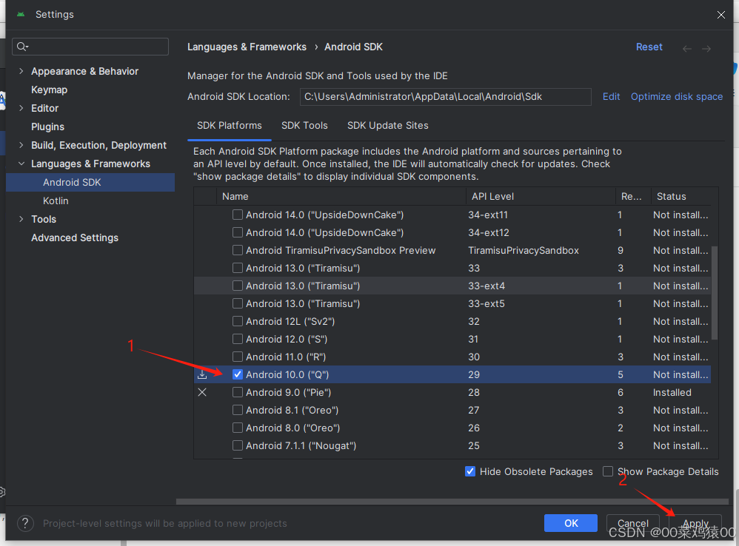Open Advanced Settings page
The image size is (739, 546).
[x=75, y=237]
